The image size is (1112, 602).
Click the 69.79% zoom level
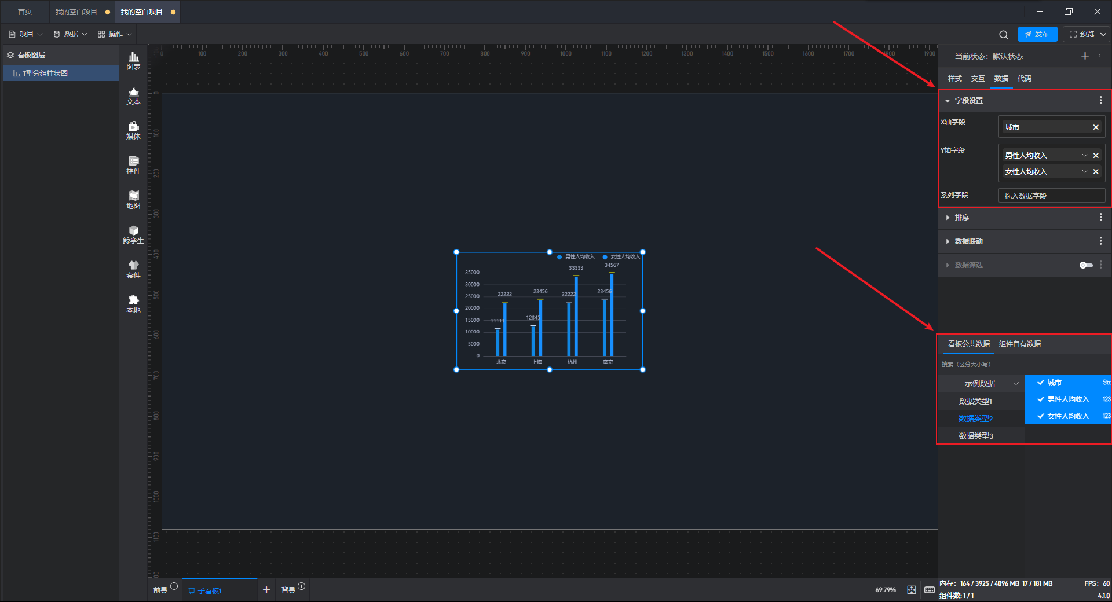[886, 590]
